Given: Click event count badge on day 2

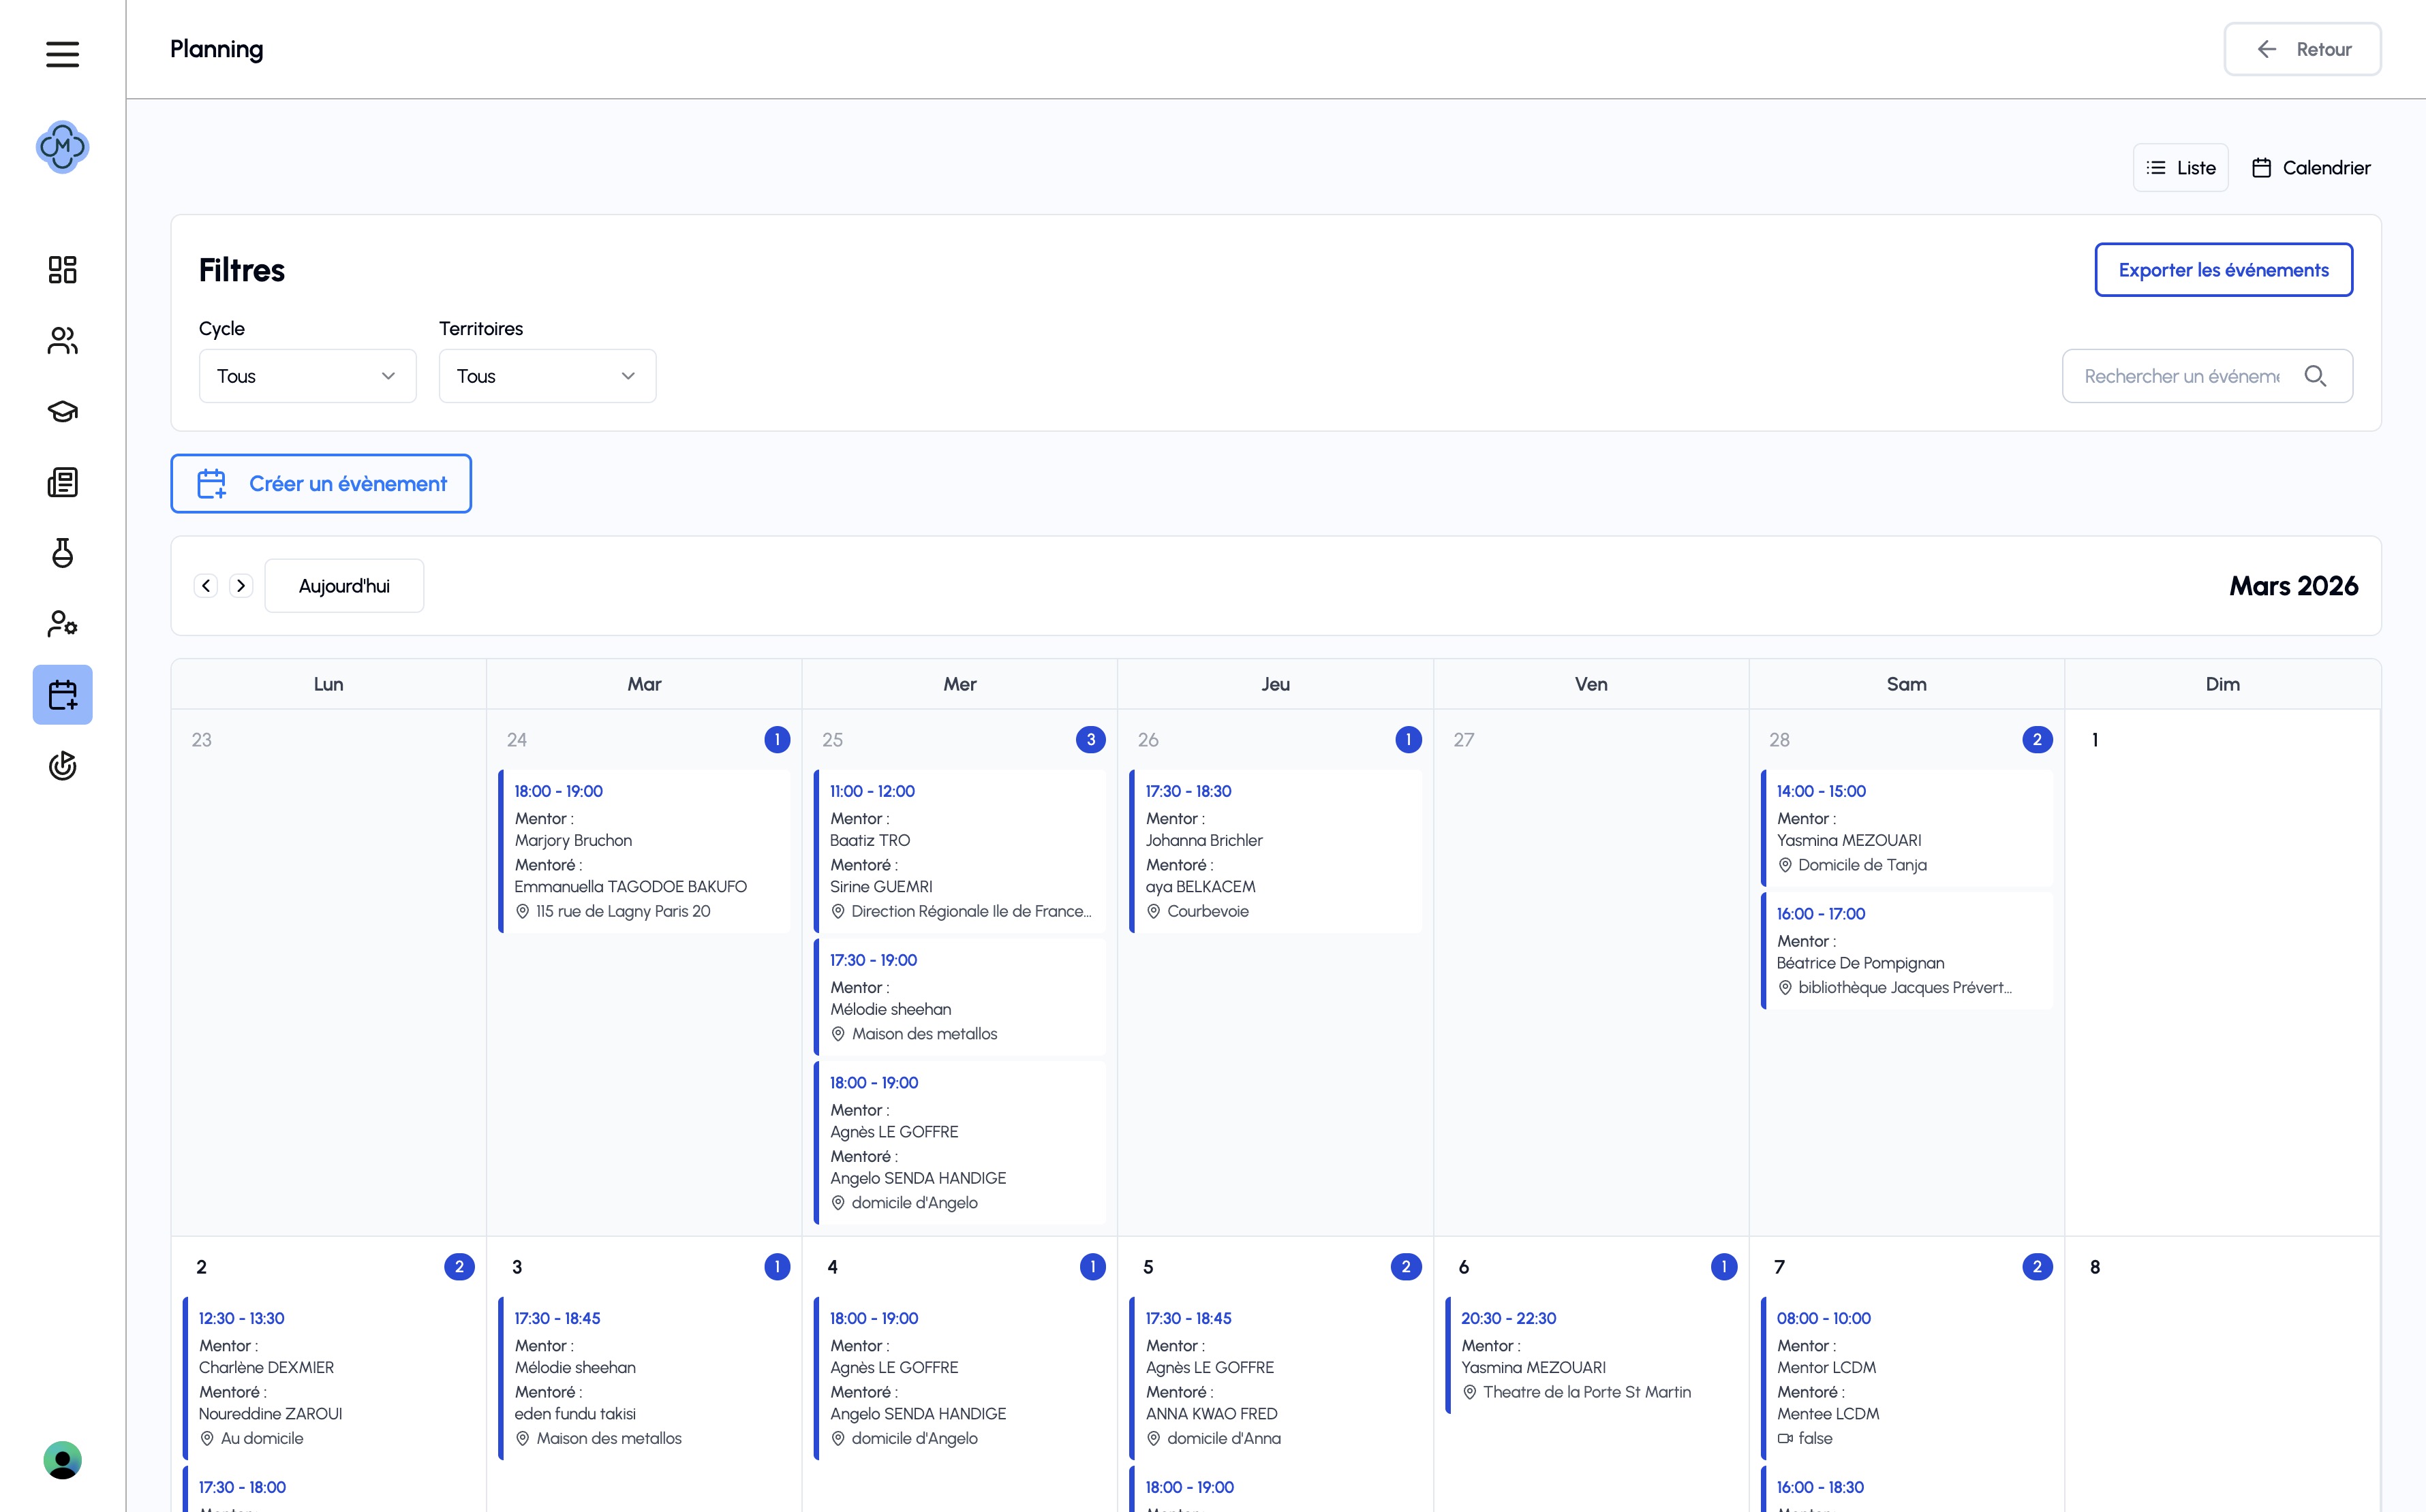Looking at the screenshot, I should point(459,1267).
